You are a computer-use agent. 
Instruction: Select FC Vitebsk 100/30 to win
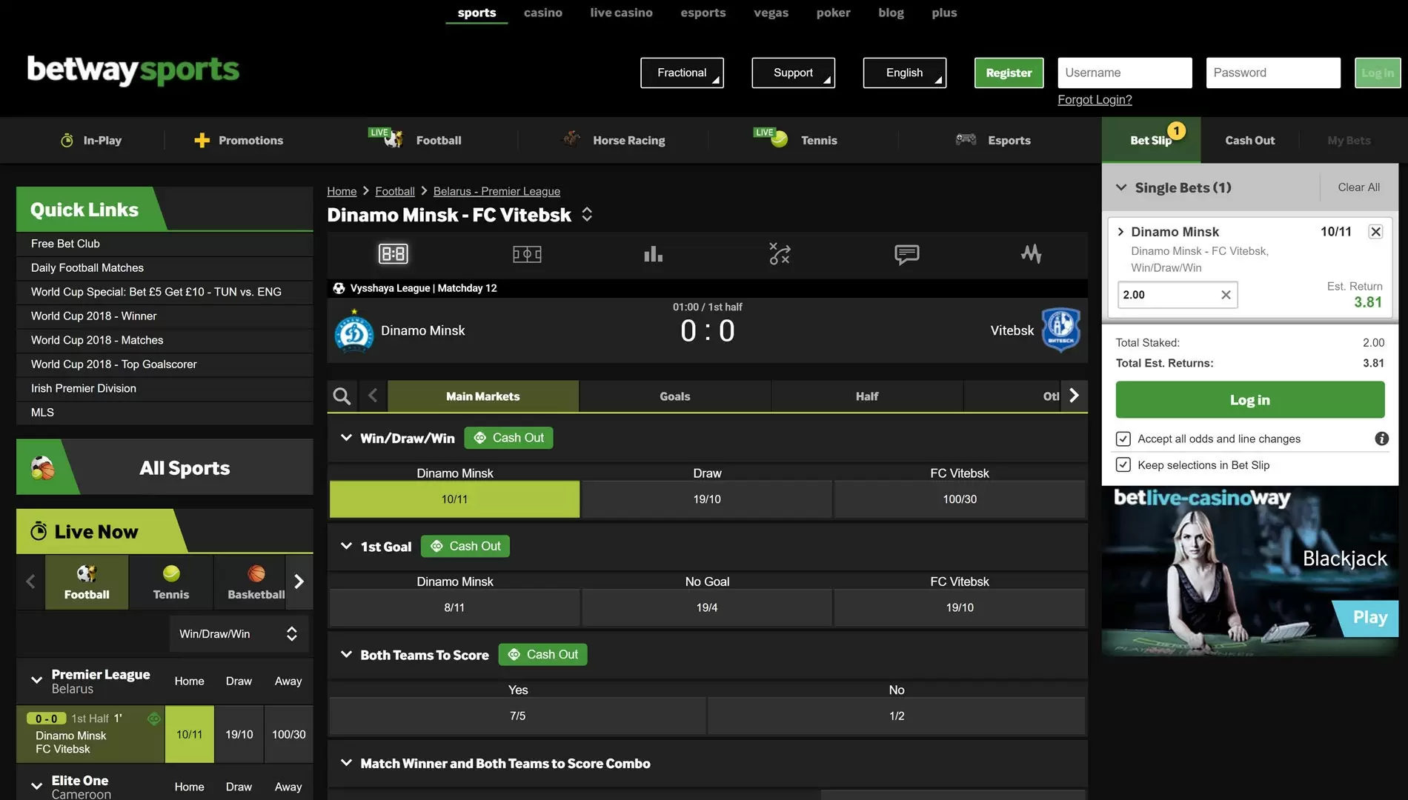[x=960, y=499]
